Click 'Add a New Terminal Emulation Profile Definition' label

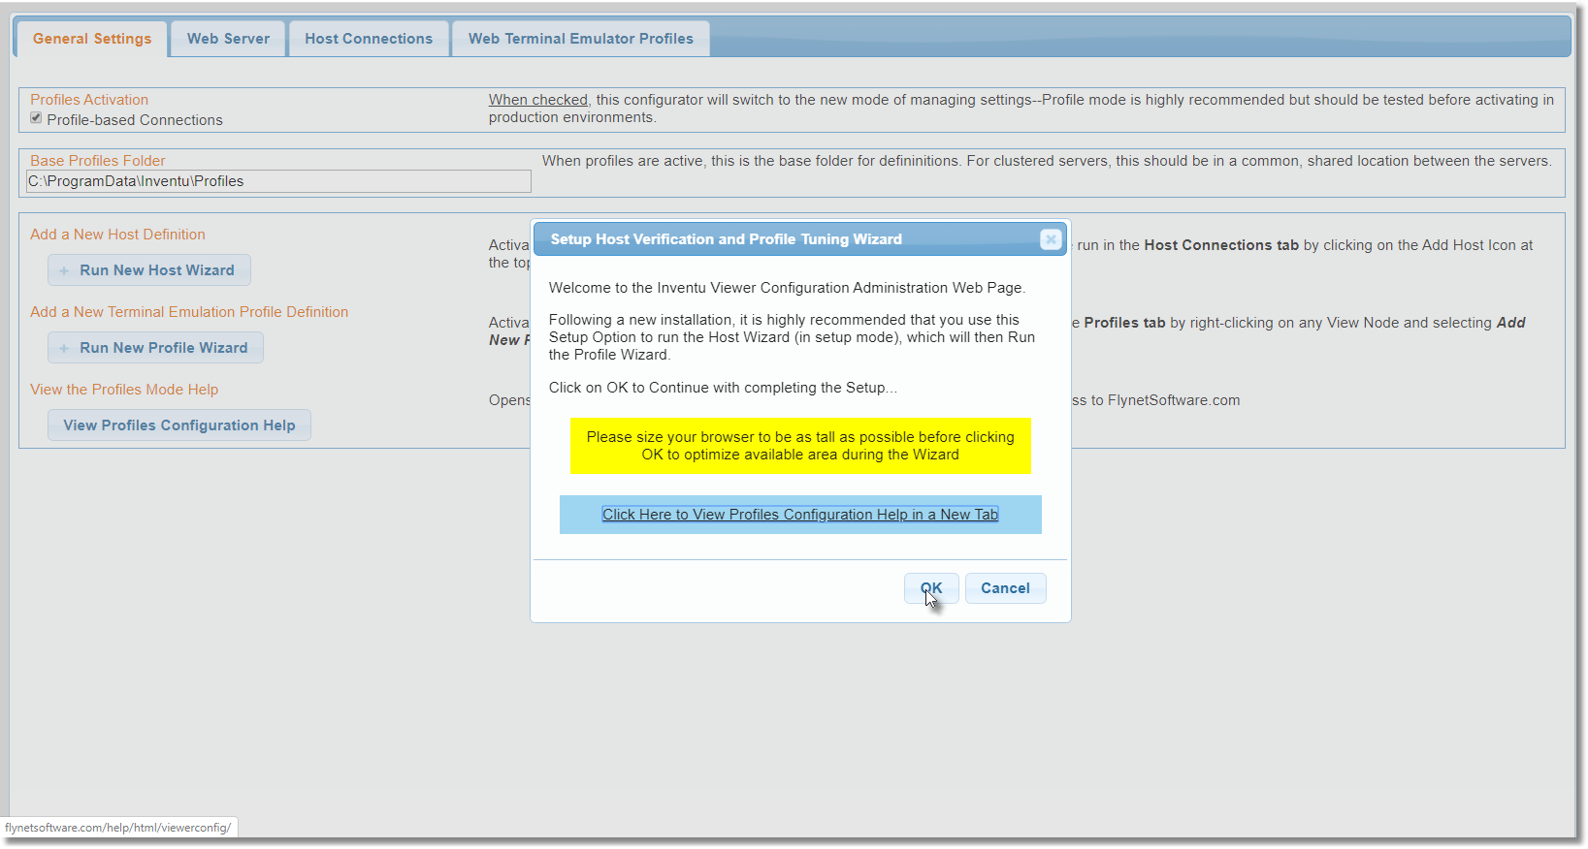click(x=189, y=312)
